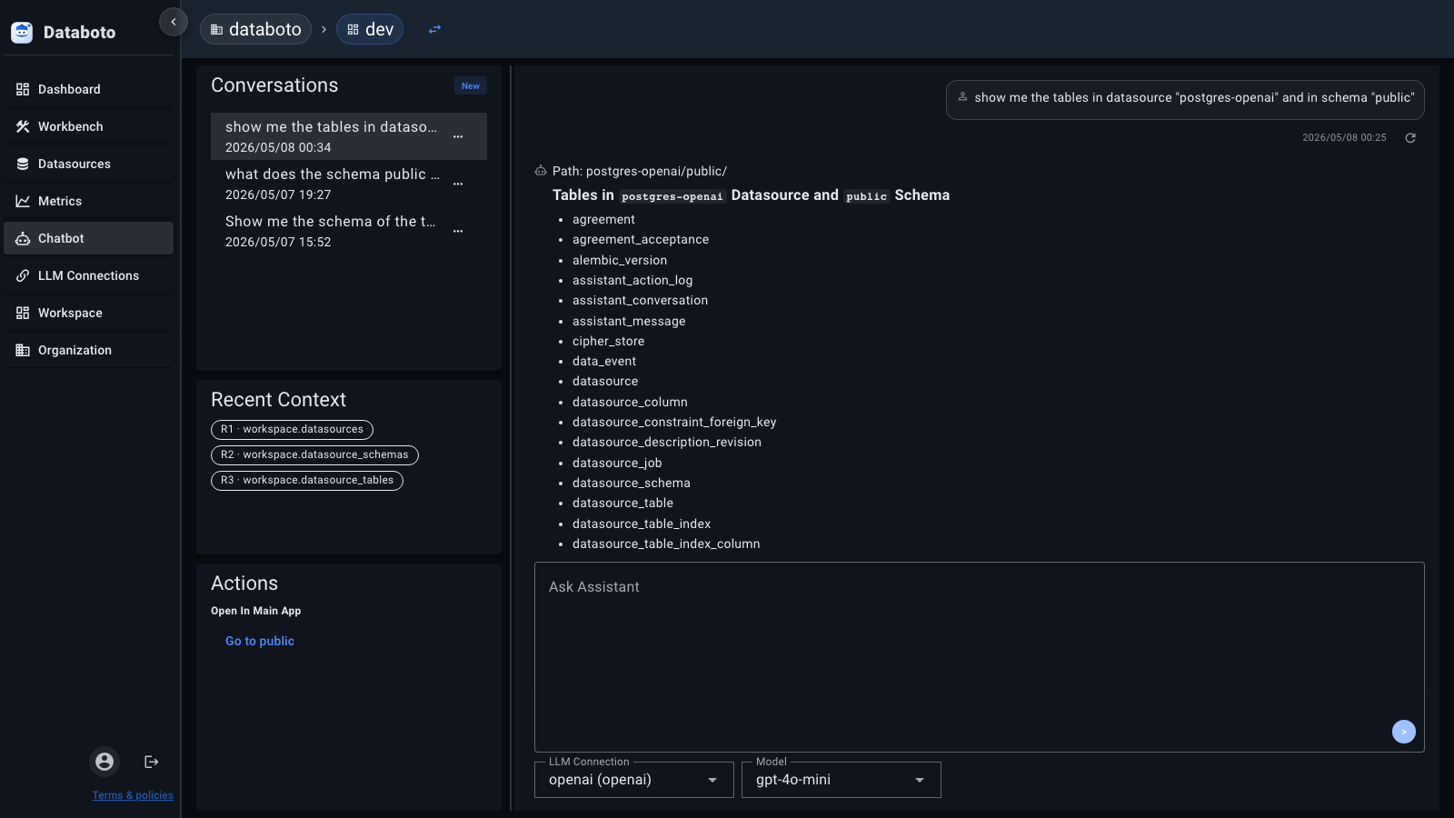Click the swap workspace arrows icon
Viewport: 1454px width, 818px height.
[x=434, y=29]
